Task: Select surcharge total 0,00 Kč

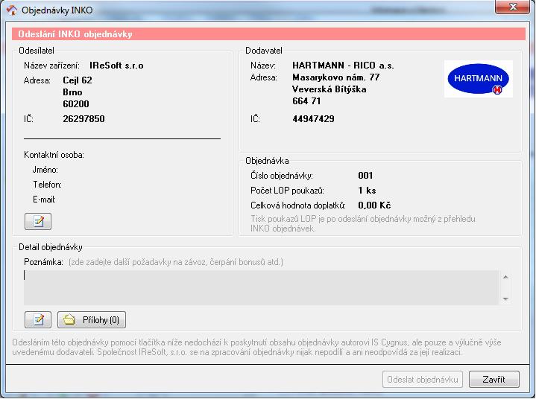Action: pyautogui.click(x=374, y=205)
